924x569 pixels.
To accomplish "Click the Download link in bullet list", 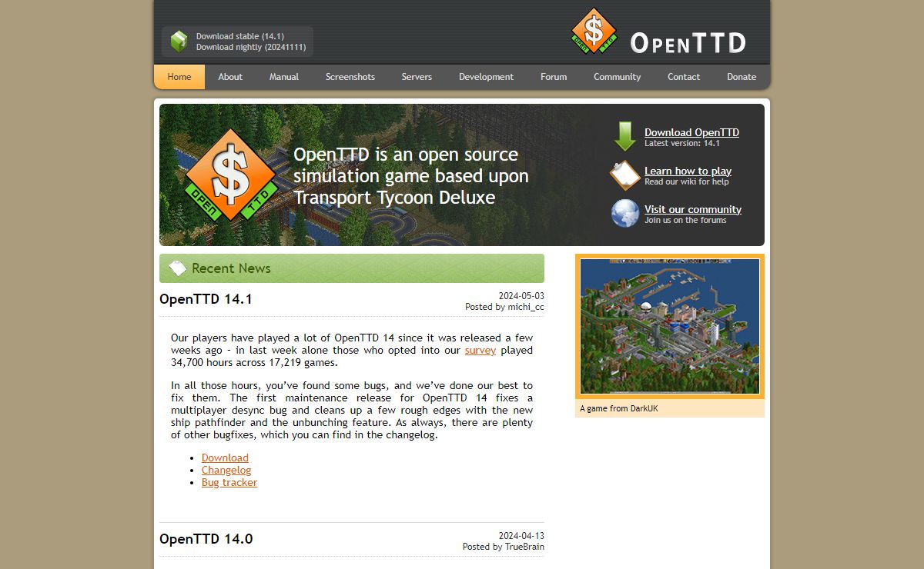I will click(225, 458).
